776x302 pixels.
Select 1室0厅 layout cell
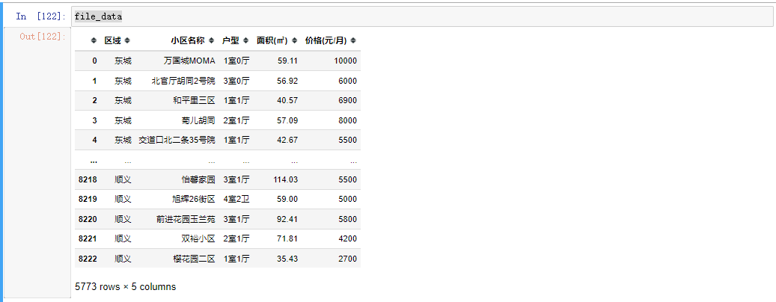[x=236, y=61]
